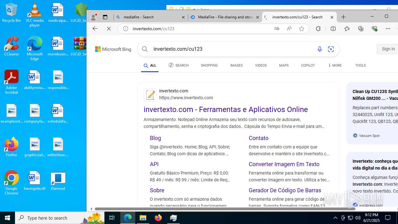Switch to Bing SEARCH tab

[x=178, y=65]
